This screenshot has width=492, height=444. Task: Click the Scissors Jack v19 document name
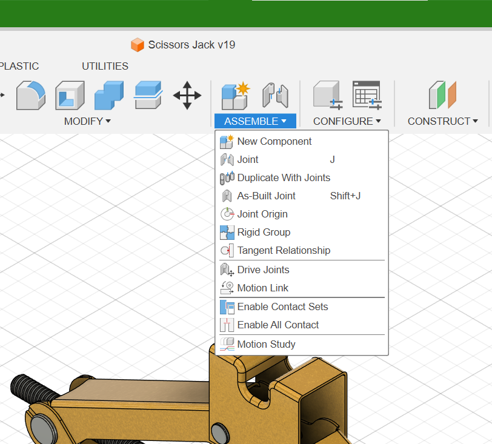pos(191,44)
